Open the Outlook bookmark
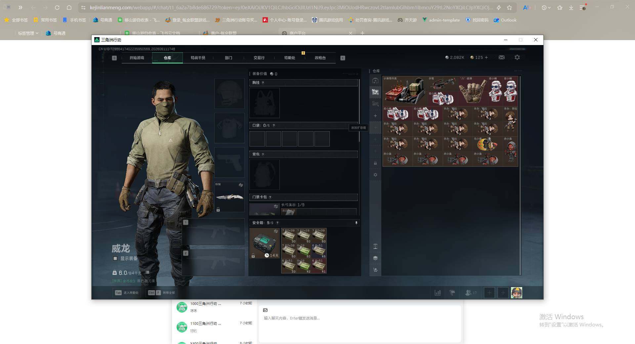635x344 pixels. [x=505, y=20]
